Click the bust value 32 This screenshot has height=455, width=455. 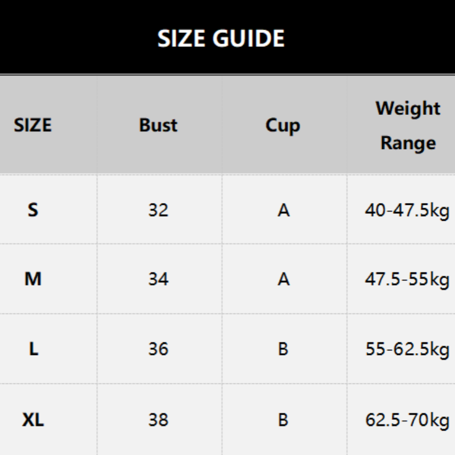[x=158, y=210]
